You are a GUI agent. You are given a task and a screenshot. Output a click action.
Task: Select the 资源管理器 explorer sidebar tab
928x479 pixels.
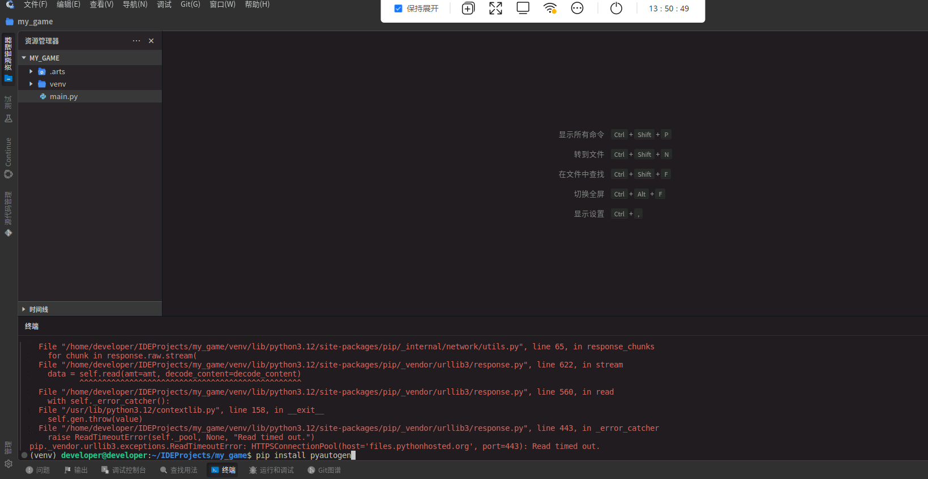click(x=8, y=59)
